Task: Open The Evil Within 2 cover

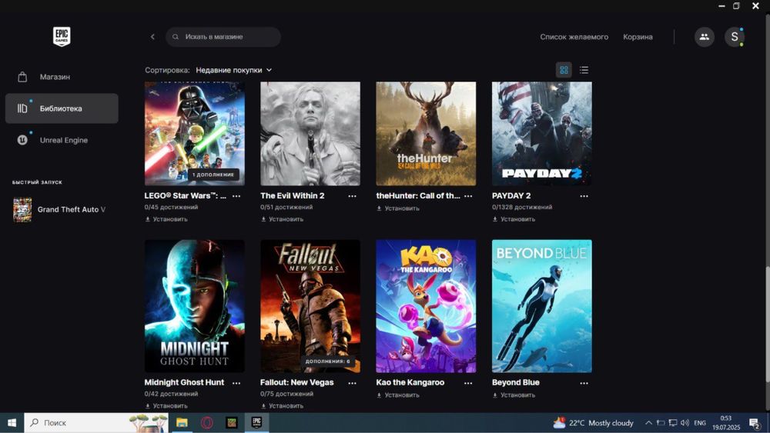Action: click(x=310, y=133)
